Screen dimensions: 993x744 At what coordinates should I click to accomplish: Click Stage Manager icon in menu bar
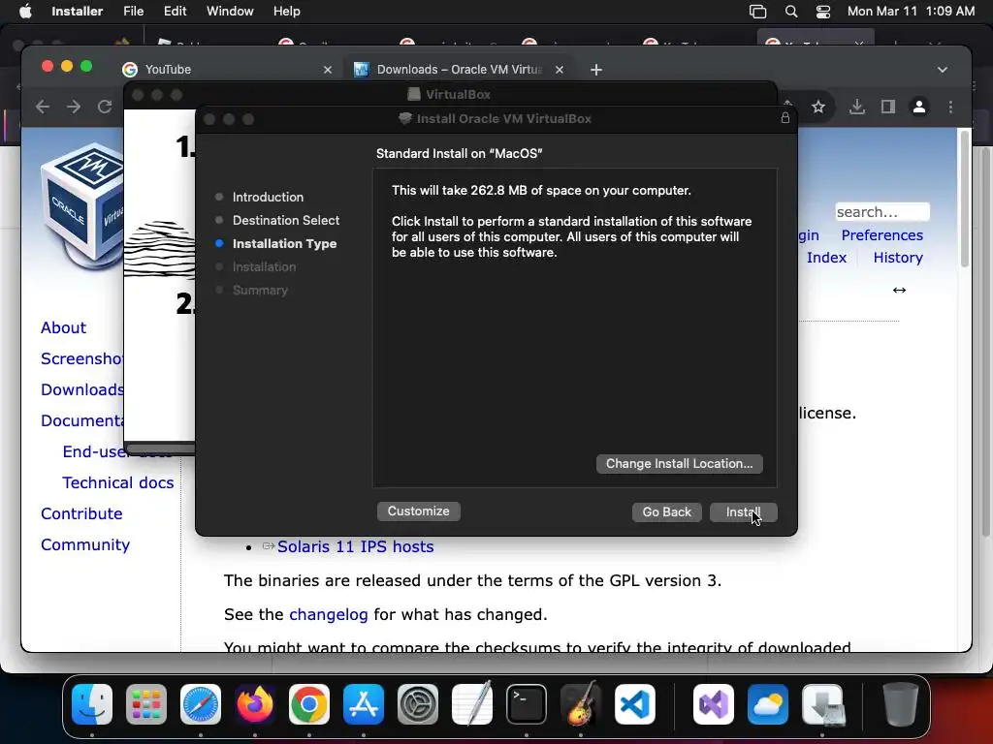click(757, 12)
